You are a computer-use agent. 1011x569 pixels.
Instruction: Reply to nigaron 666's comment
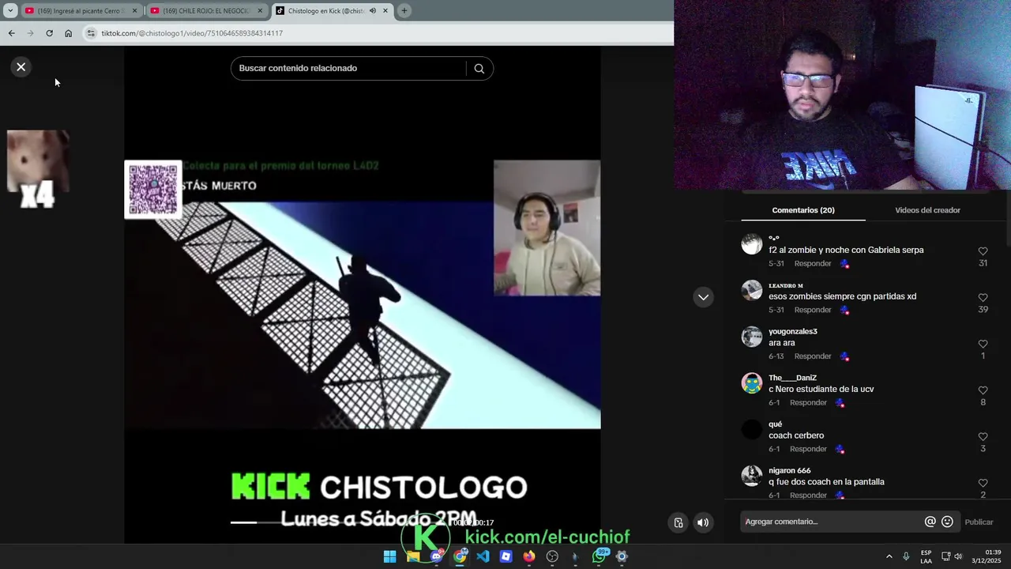[x=808, y=496]
